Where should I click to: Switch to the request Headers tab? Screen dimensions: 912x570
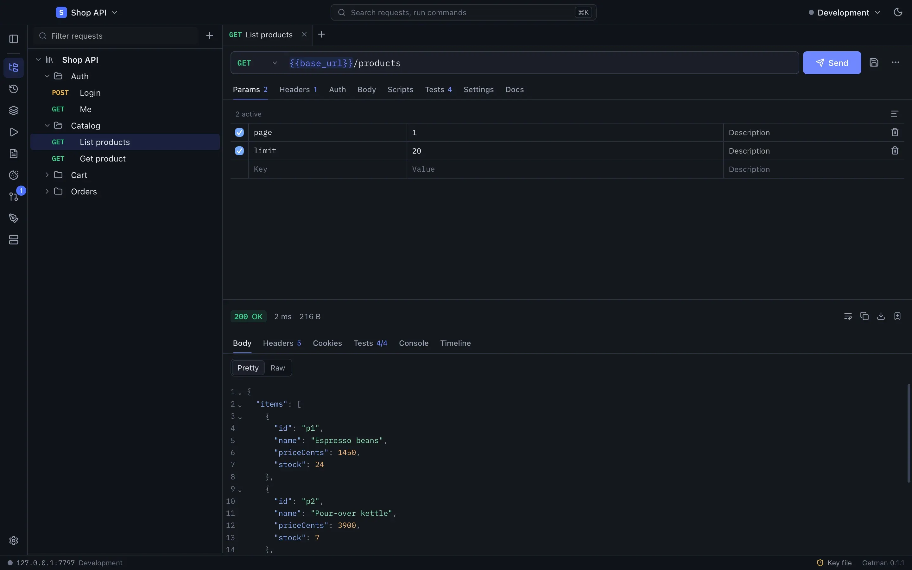coord(298,89)
